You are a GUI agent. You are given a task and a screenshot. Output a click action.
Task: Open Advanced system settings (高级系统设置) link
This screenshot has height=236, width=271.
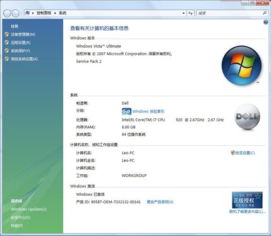24,59
